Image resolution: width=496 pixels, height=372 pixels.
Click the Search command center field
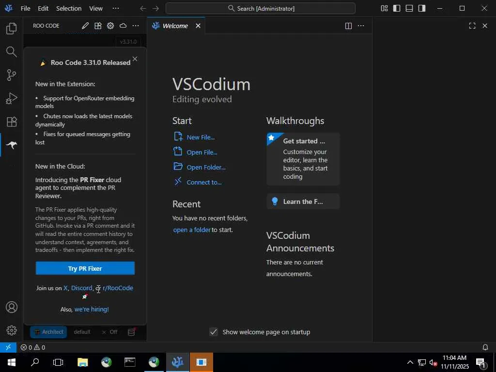[260, 9]
